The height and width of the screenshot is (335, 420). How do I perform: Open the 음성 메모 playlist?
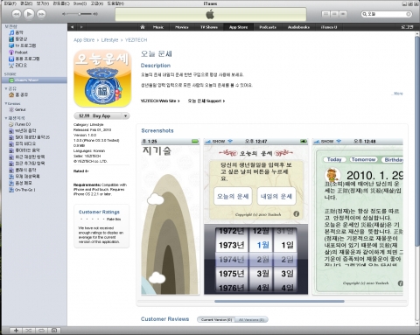click(24, 183)
